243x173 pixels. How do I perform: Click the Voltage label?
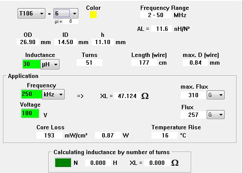[x=30, y=105]
